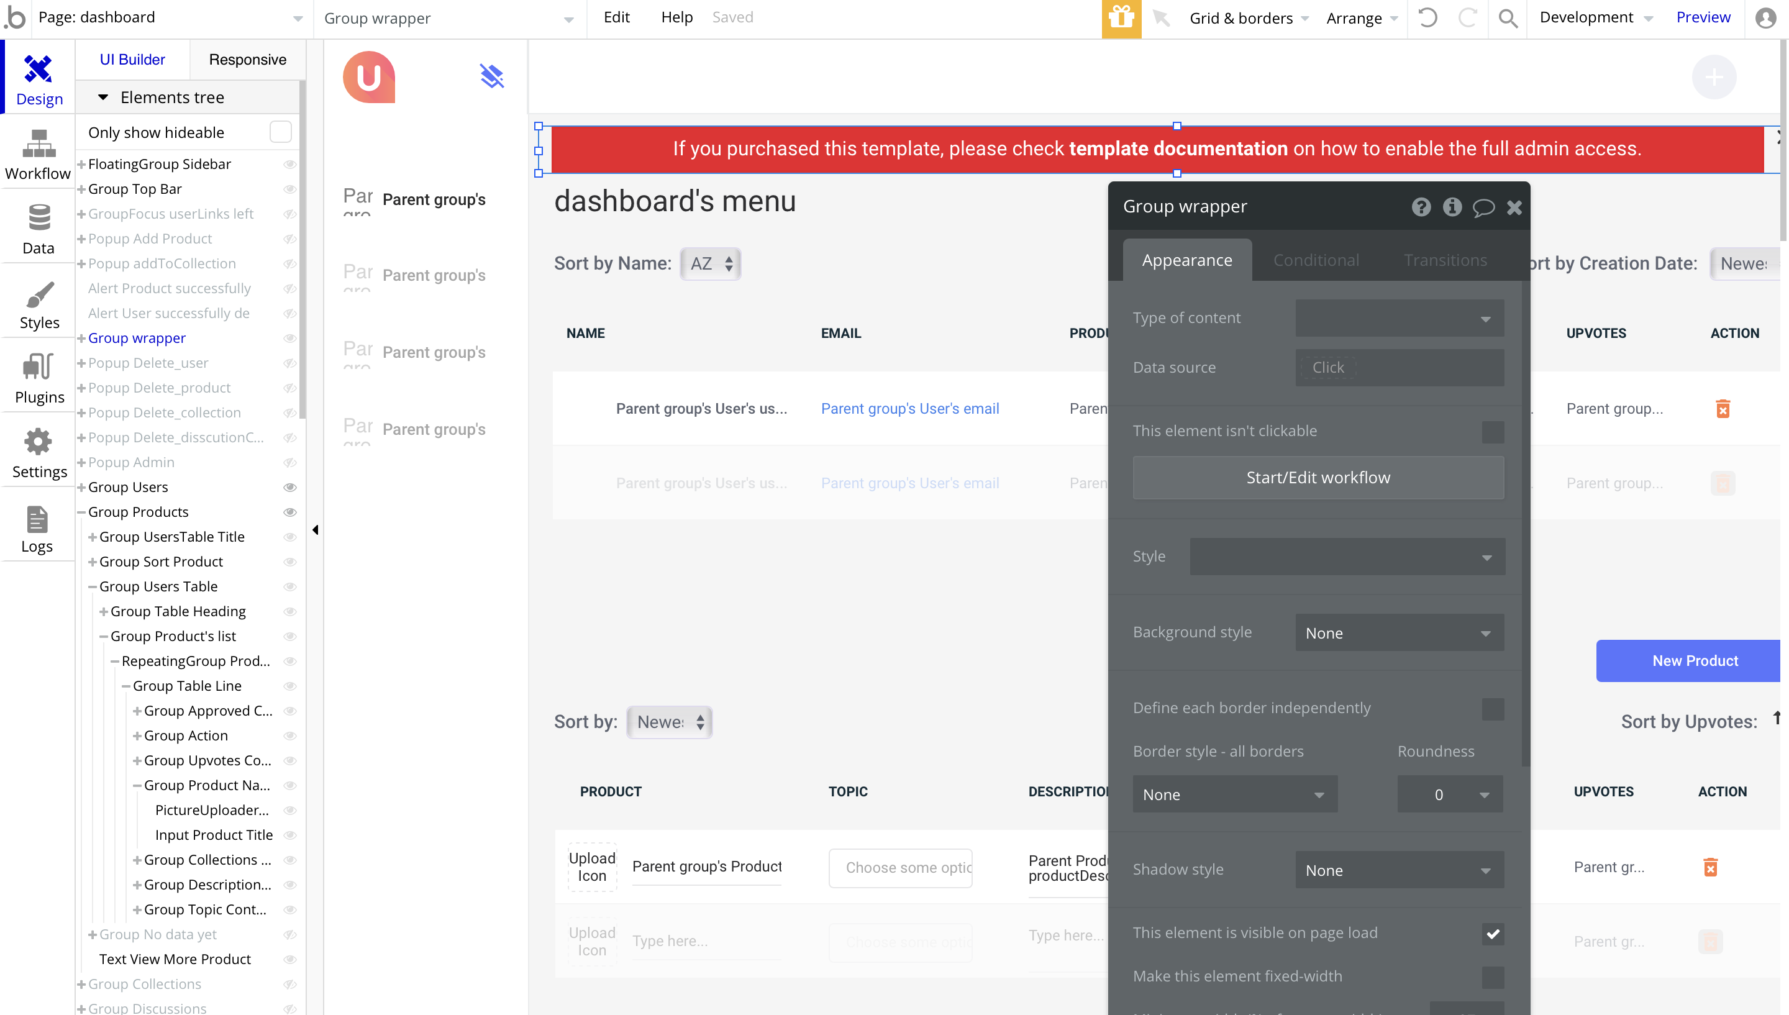Click the Data source input field
This screenshot has width=1789, height=1015.
click(1399, 367)
